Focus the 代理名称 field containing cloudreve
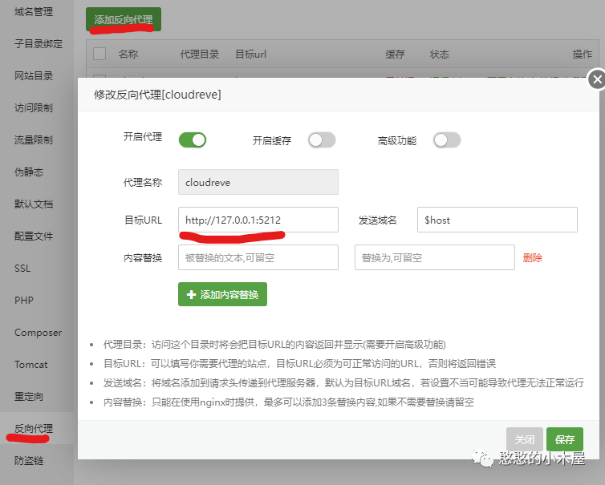The height and width of the screenshot is (485, 605). click(x=258, y=182)
